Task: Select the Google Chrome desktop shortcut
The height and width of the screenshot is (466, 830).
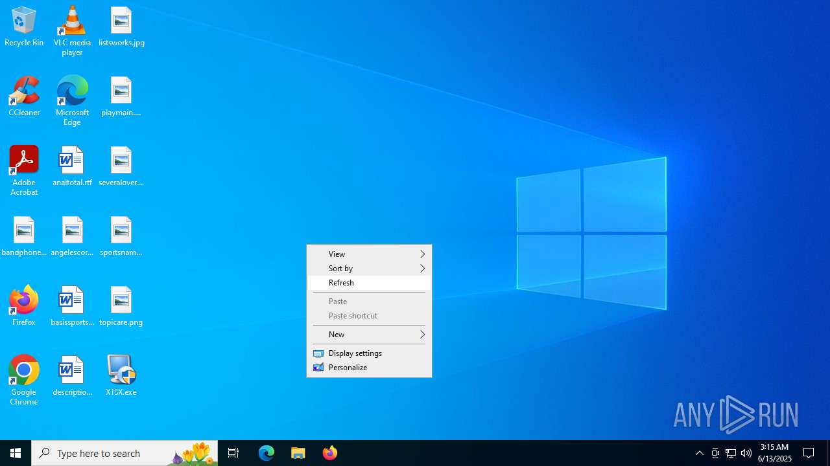Action: tap(24, 380)
